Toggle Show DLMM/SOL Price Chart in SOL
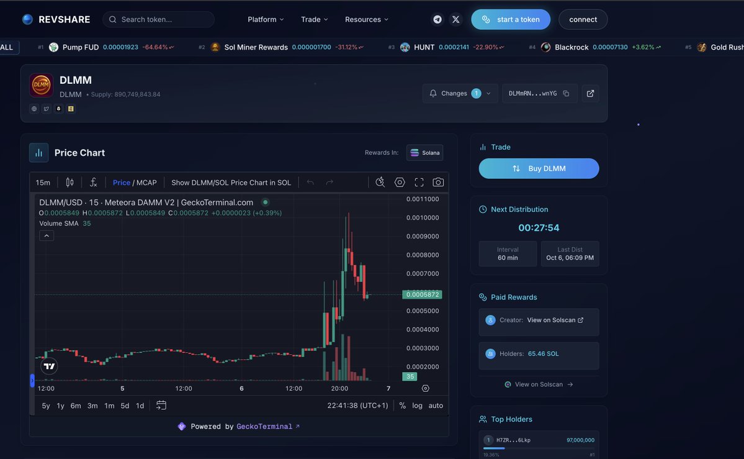Screen dimensions: 744x459 click(231, 183)
